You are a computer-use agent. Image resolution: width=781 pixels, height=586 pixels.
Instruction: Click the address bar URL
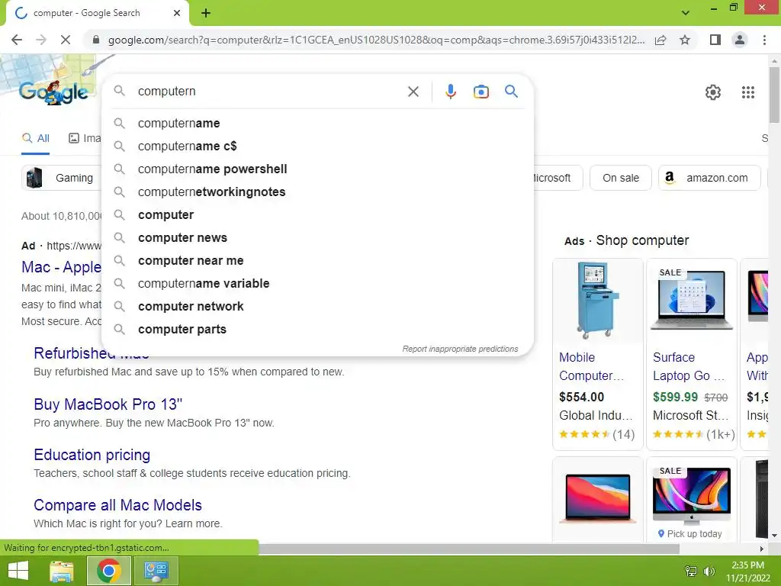click(x=376, y=40)
